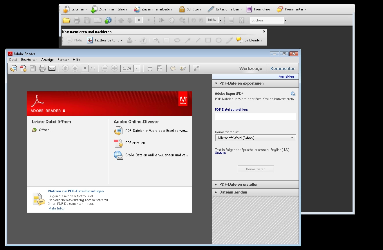Click the fit full page icon in Reader

160,68
